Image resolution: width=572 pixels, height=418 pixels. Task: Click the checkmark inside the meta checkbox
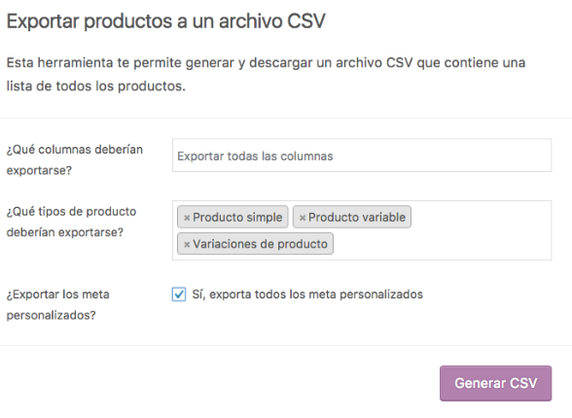(179, 295)
